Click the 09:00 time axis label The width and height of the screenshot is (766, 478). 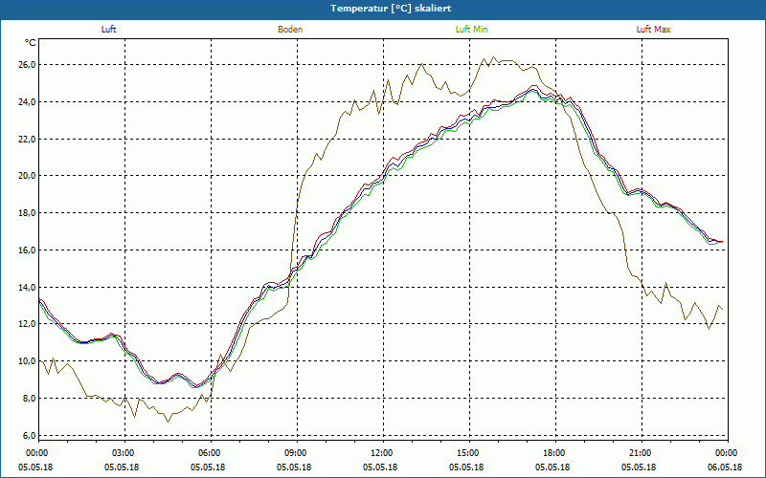294,453
